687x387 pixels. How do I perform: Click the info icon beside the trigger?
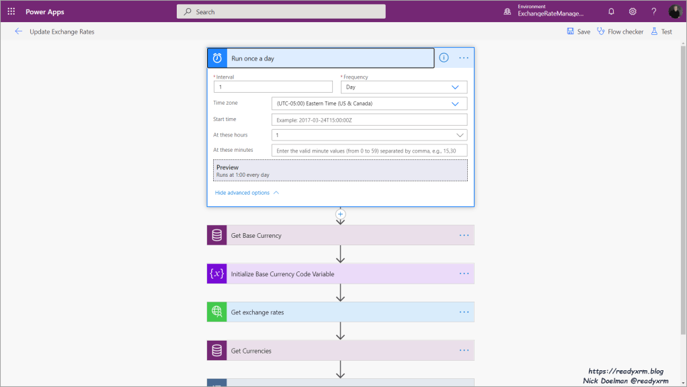[444, 58]
